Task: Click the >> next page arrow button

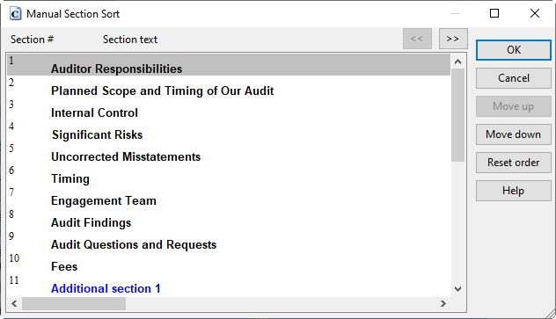Action: click(x=453, y=39)
